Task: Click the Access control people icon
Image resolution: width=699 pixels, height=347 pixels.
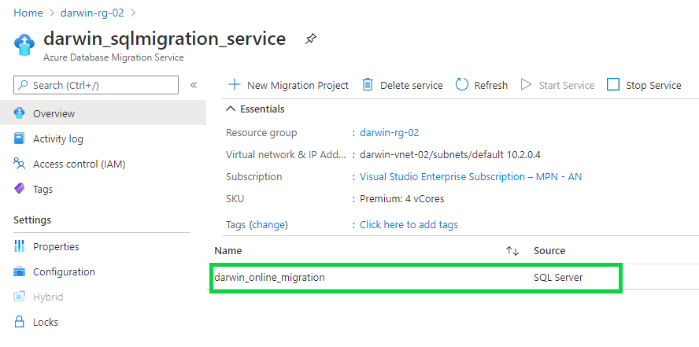Action: click(19, 164)
